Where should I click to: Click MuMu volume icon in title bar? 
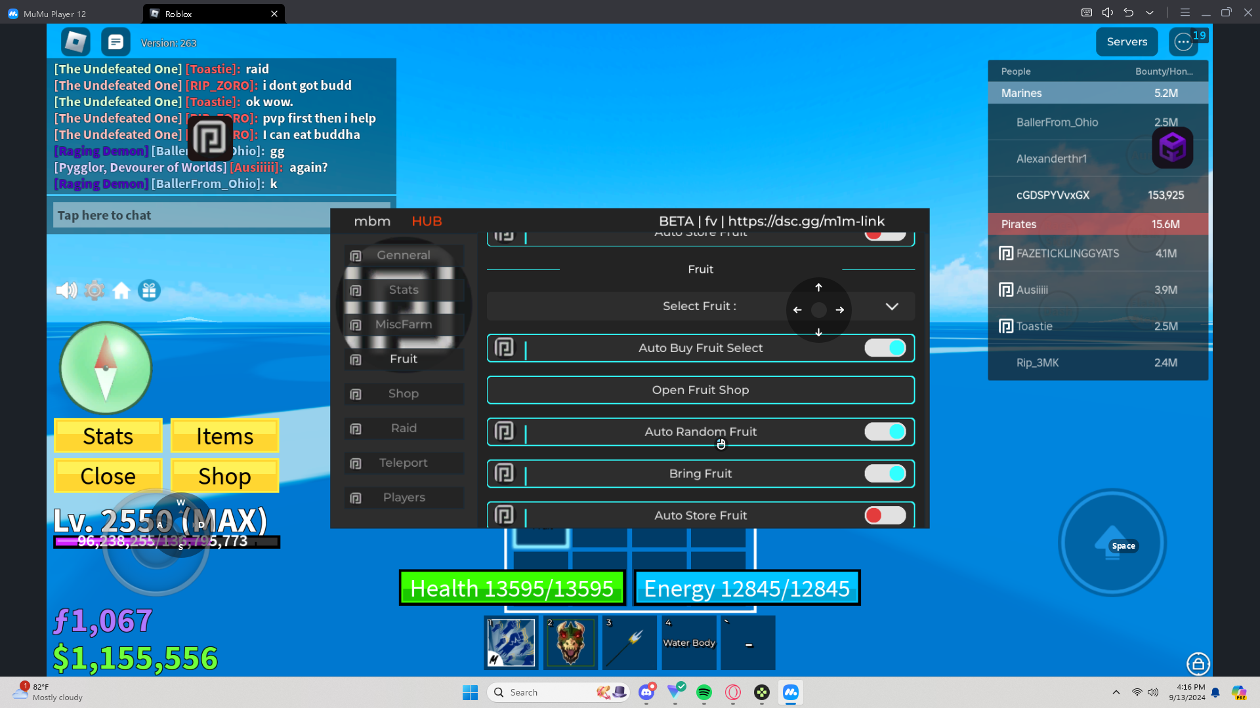click(x=1108, y=12)
